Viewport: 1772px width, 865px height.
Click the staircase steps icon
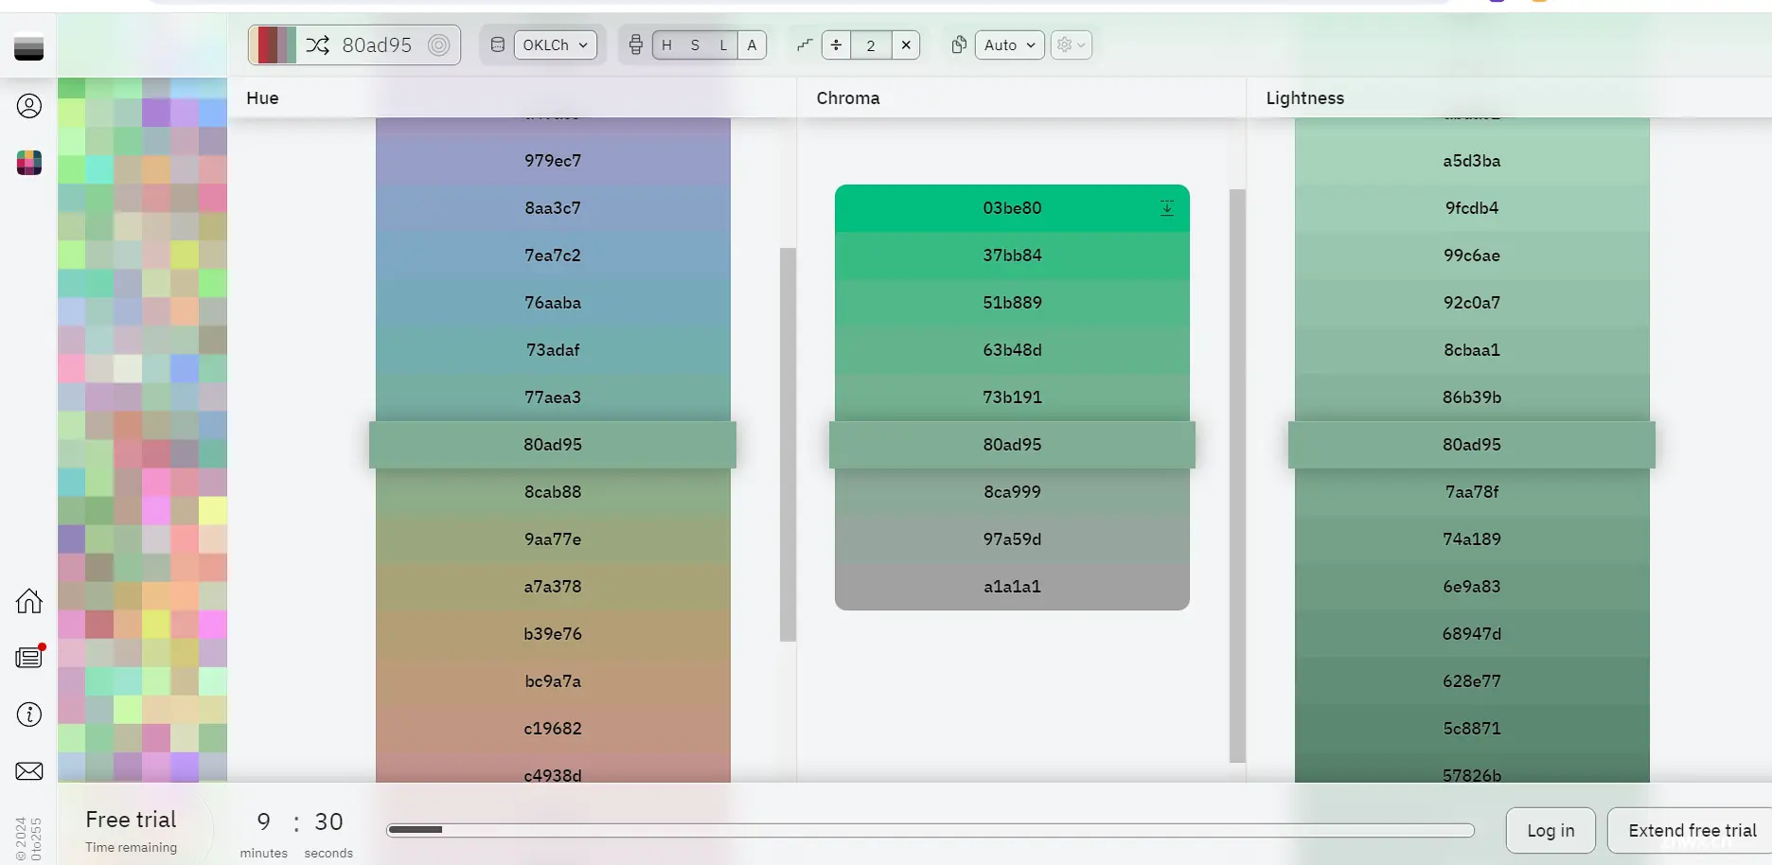805,44
